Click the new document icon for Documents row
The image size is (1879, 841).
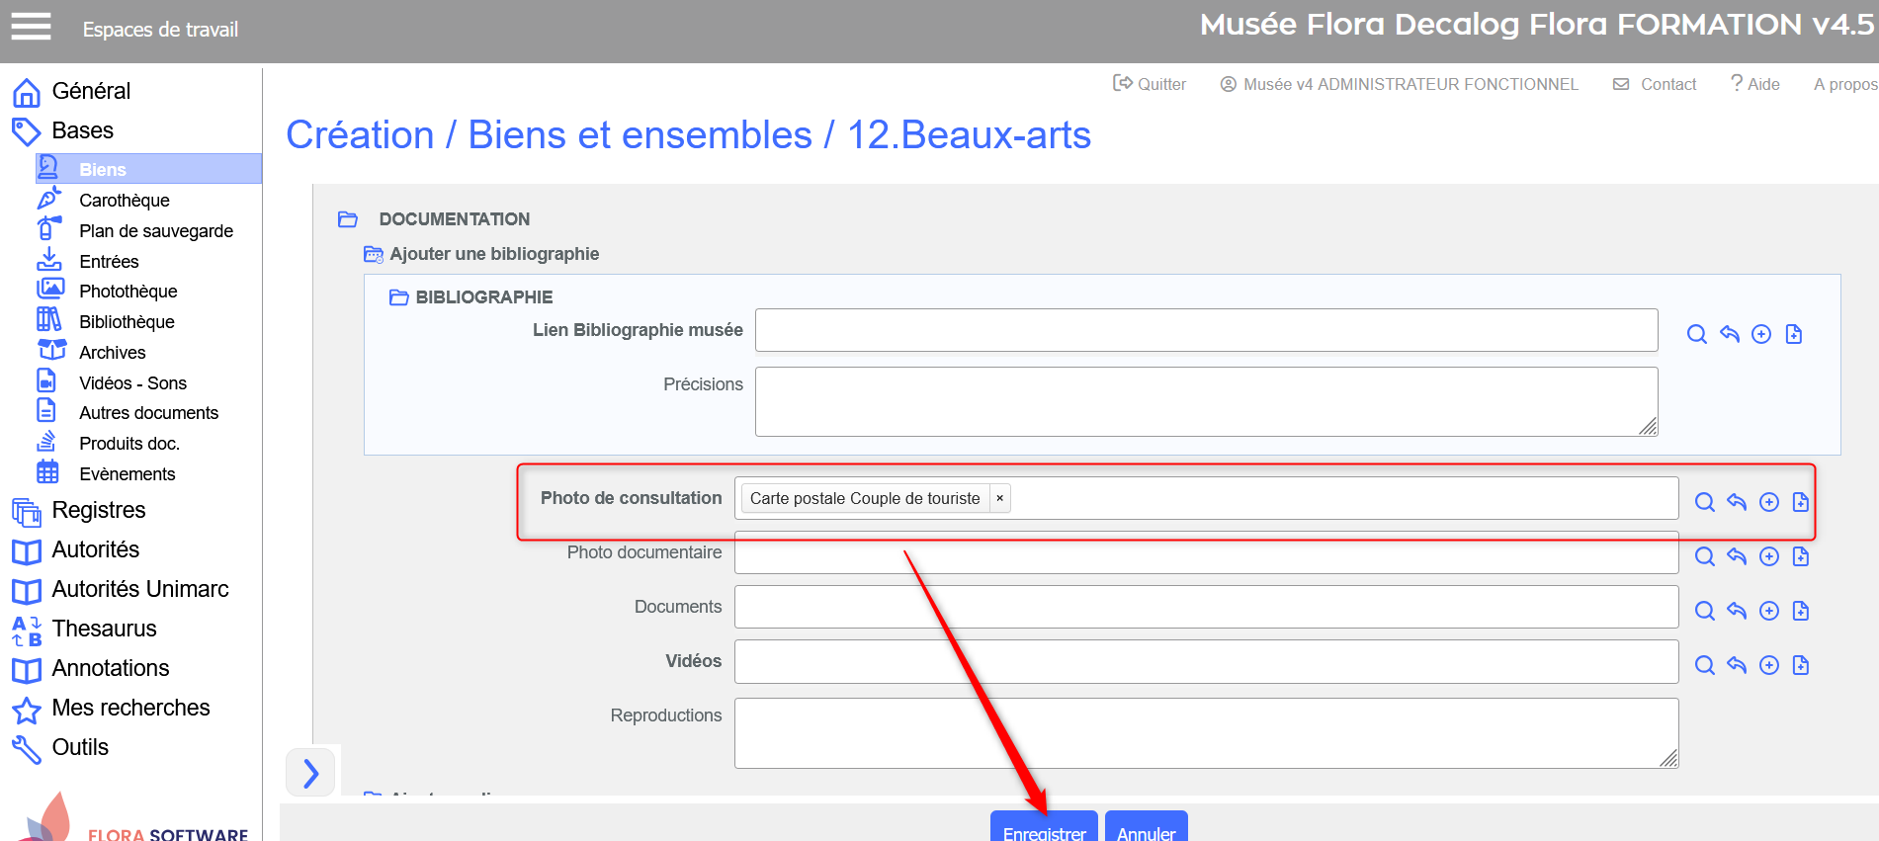[x=1800, y=611]
